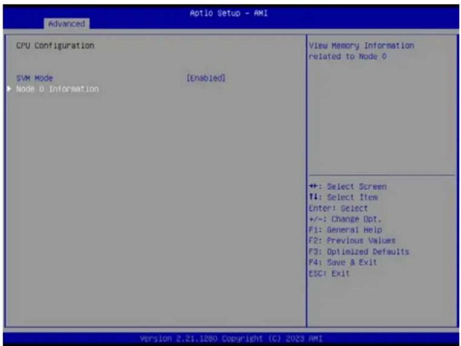Click the 'F2: Previous Values' hint
The width and height of the screenshot is (461, 346).
(352, 241)
